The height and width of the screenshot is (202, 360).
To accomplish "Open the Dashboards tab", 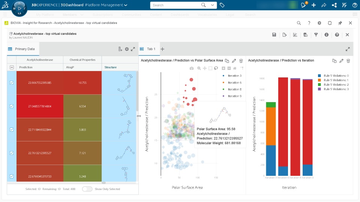I will pyautogui.click(x=180, y=15).
